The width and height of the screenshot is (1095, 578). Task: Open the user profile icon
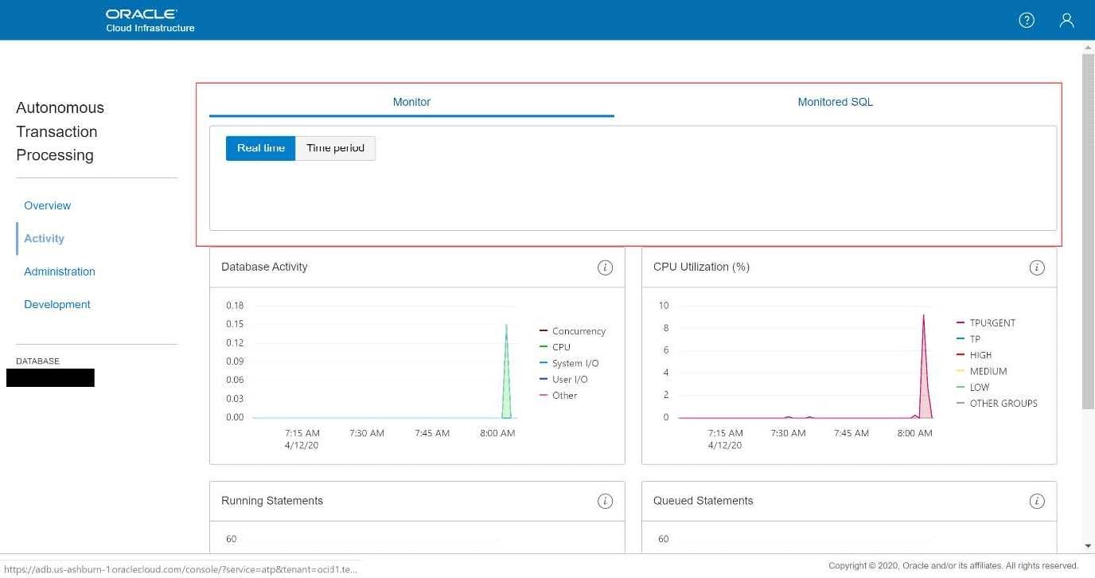click(x=1066, y=21)
